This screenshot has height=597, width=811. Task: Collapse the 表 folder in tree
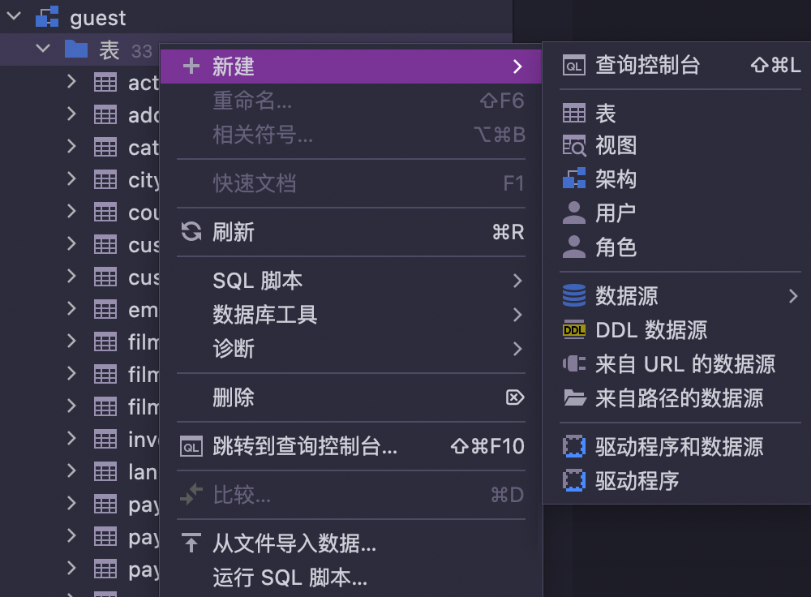[42, 50]
